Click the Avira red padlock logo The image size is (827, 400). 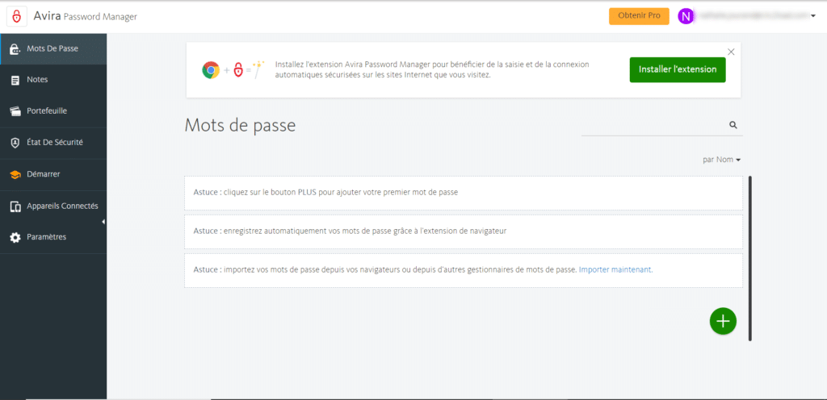point(17,16)
